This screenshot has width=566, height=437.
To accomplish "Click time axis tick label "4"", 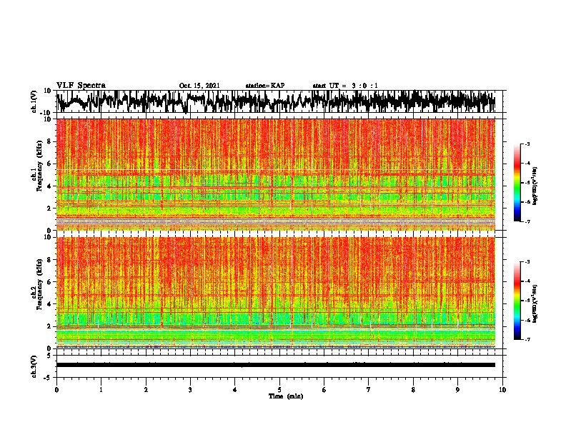I will click(x=235, y=390).
